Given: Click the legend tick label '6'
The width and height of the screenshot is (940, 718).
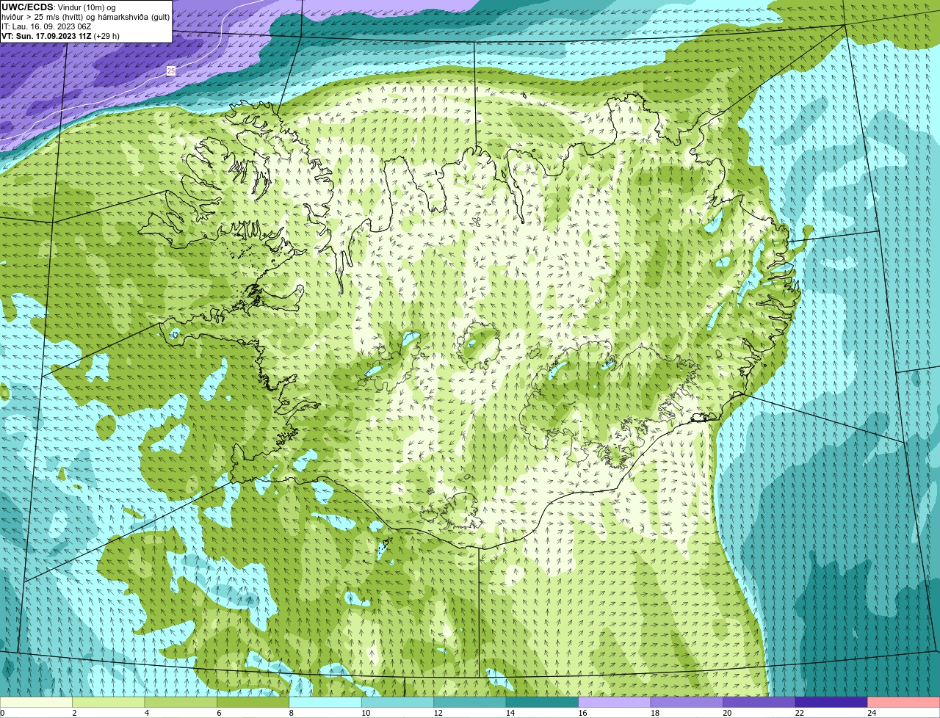Looking at the screenshot, I should (218, 713).
